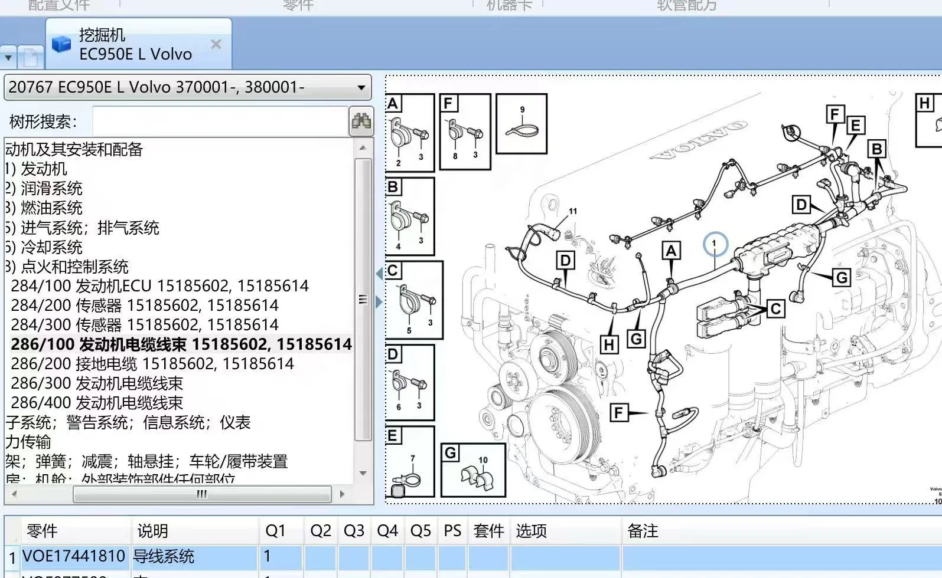942x578 pixels.
Task: Open detail view E clip thumbnail
Action: click(410, 462)
